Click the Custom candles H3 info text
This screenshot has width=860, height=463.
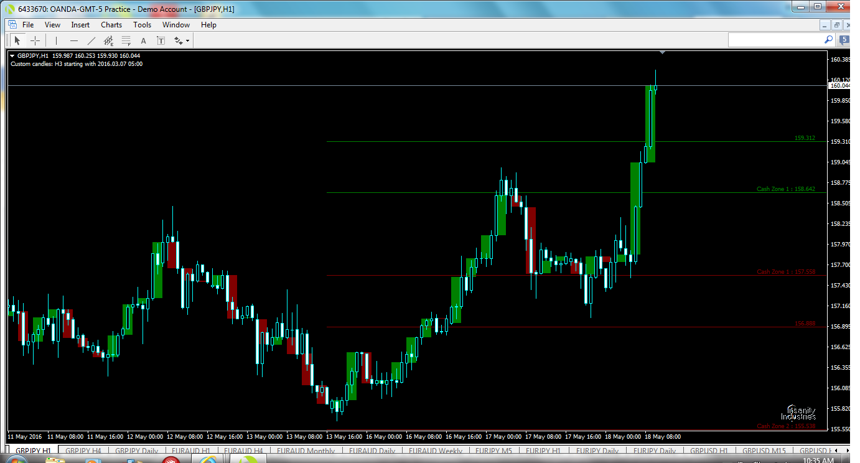(77, 63)
